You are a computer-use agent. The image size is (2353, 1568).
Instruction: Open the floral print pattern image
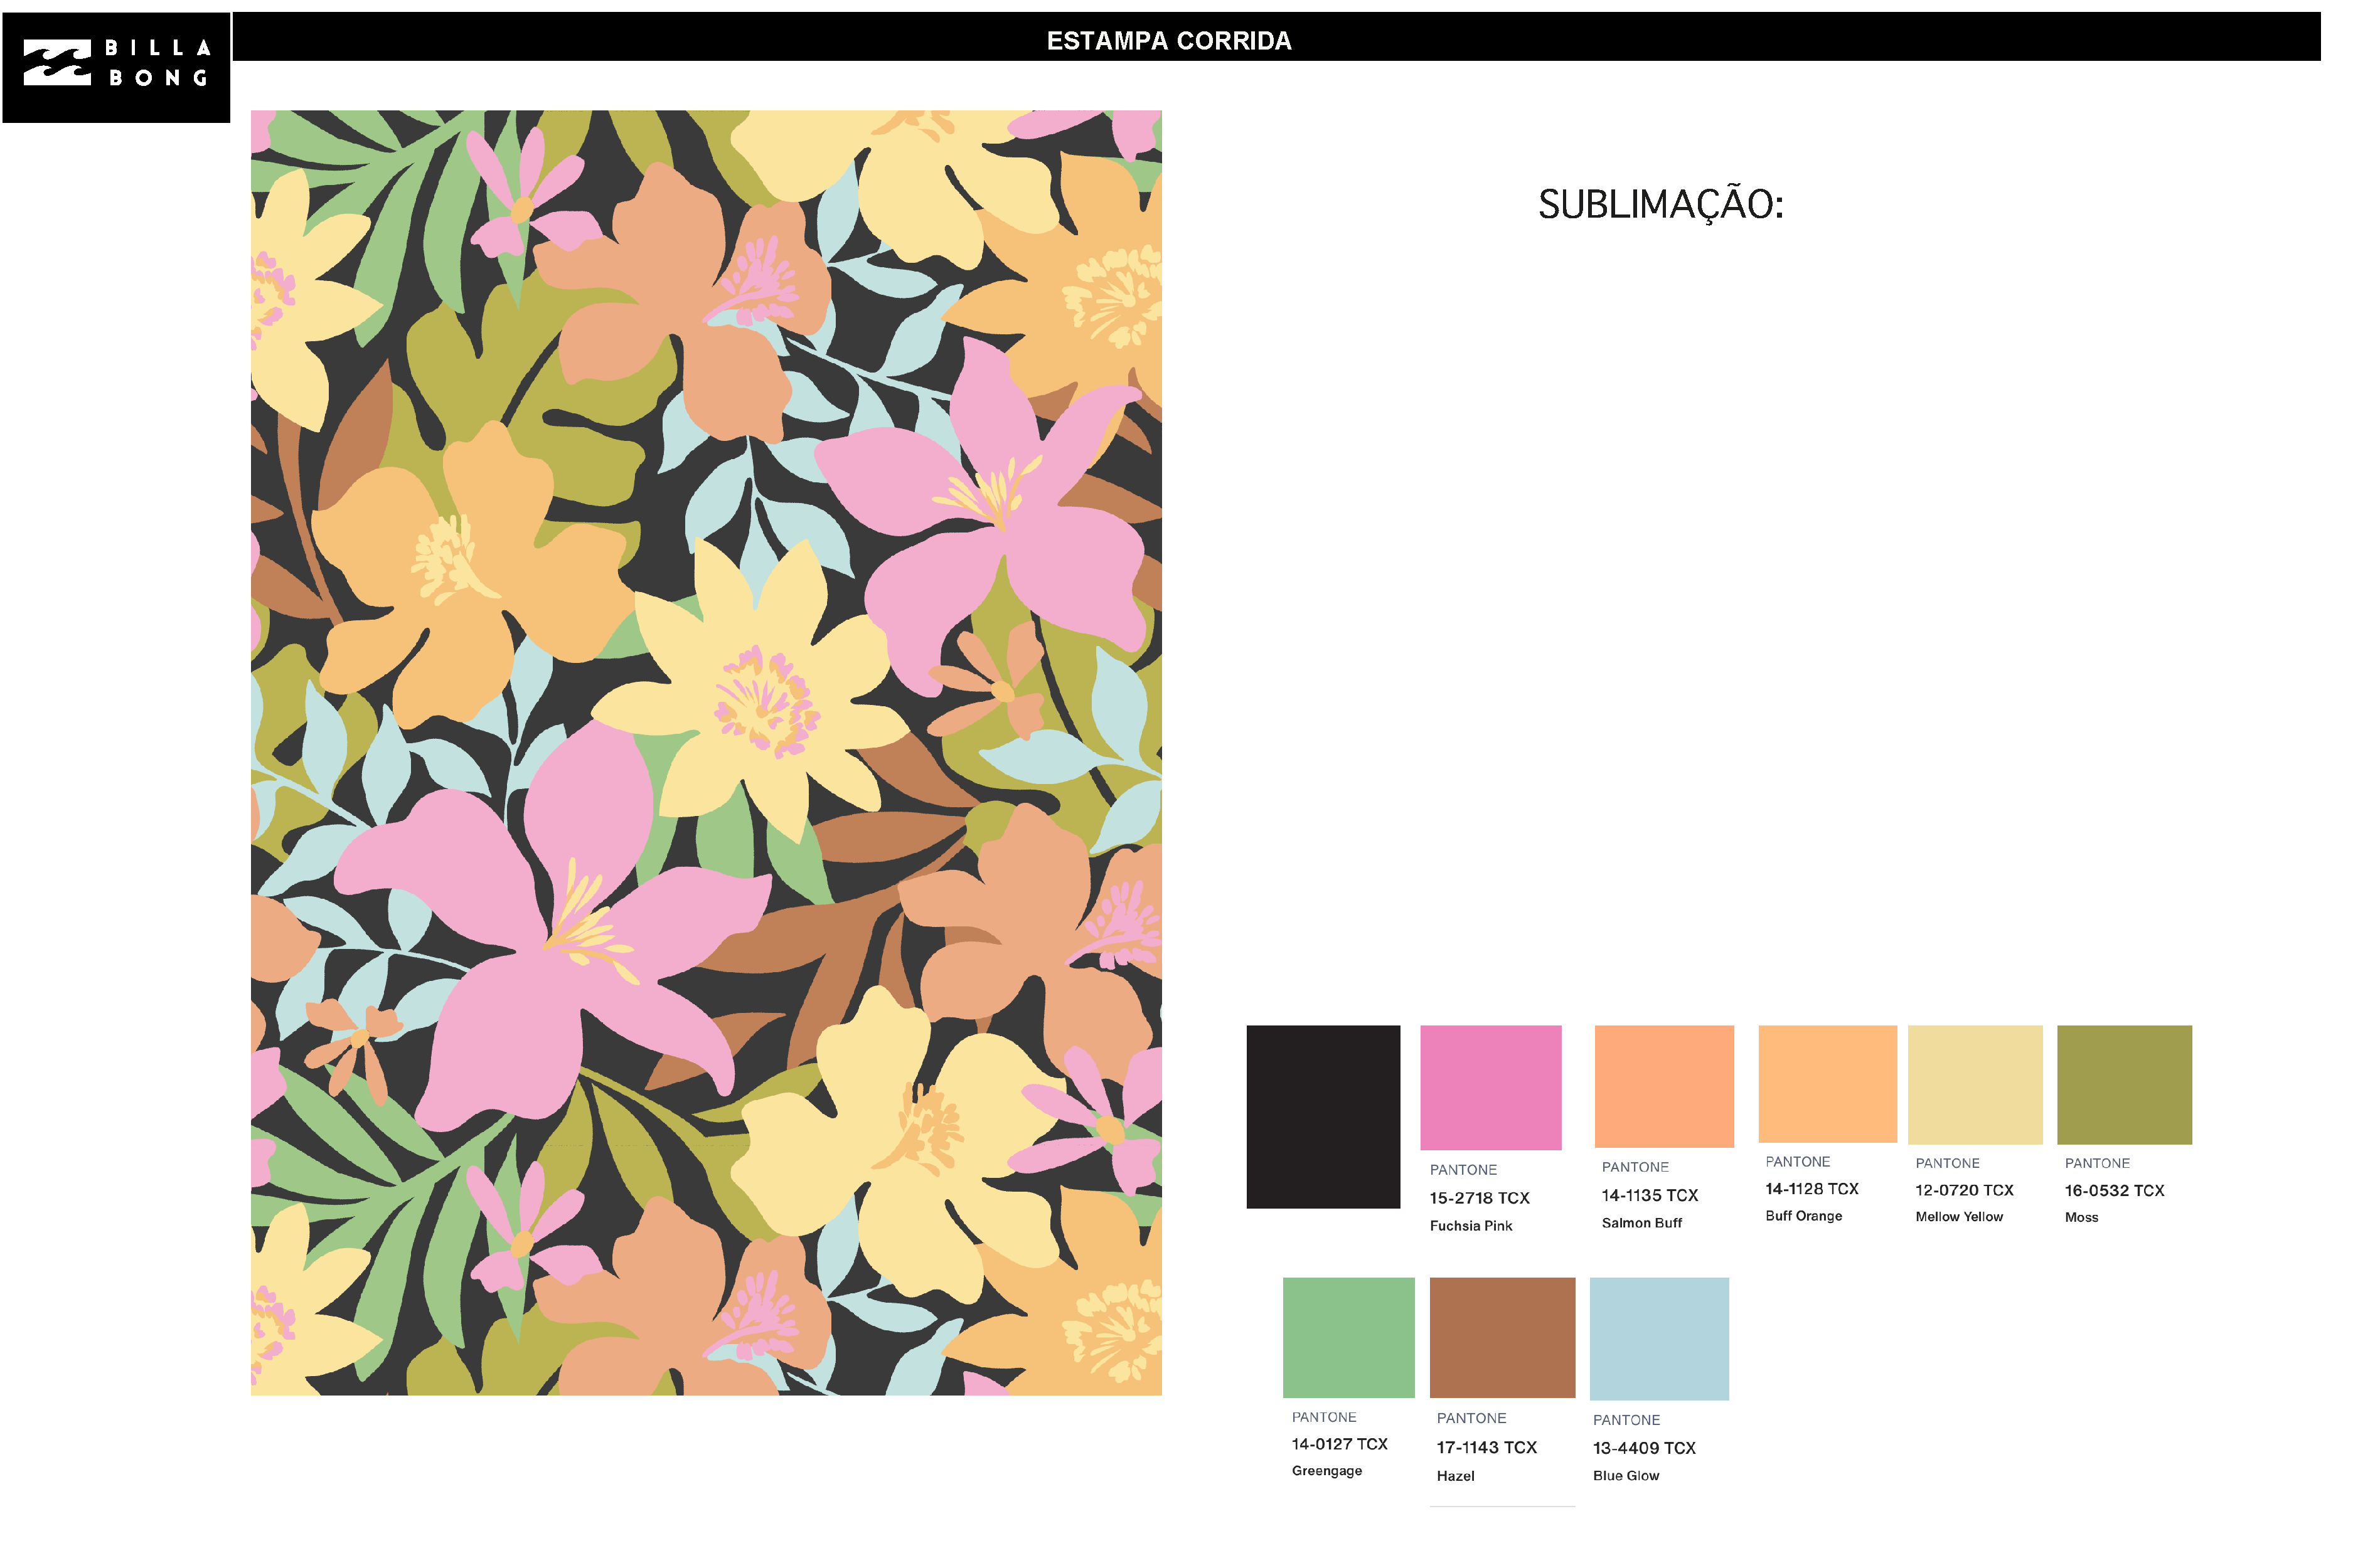click(707, 752)
